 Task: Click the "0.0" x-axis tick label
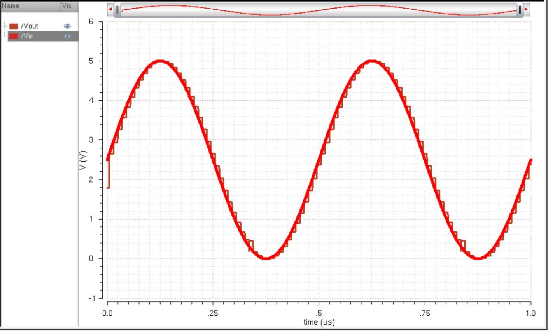107,314
